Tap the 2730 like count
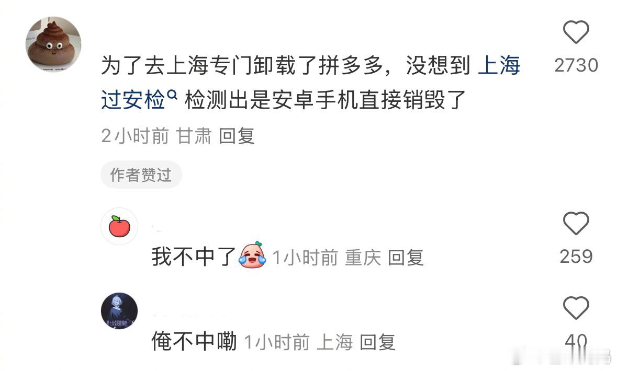Image resolution: width=617 pixels, height=371 pixels. 576,65
